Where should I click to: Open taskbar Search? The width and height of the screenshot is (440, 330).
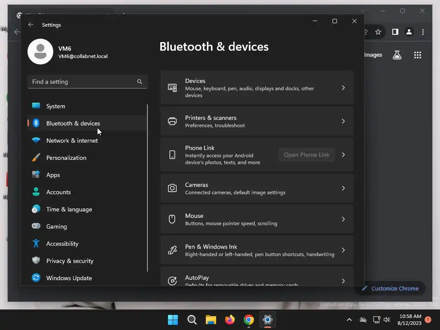click(192, 320)
